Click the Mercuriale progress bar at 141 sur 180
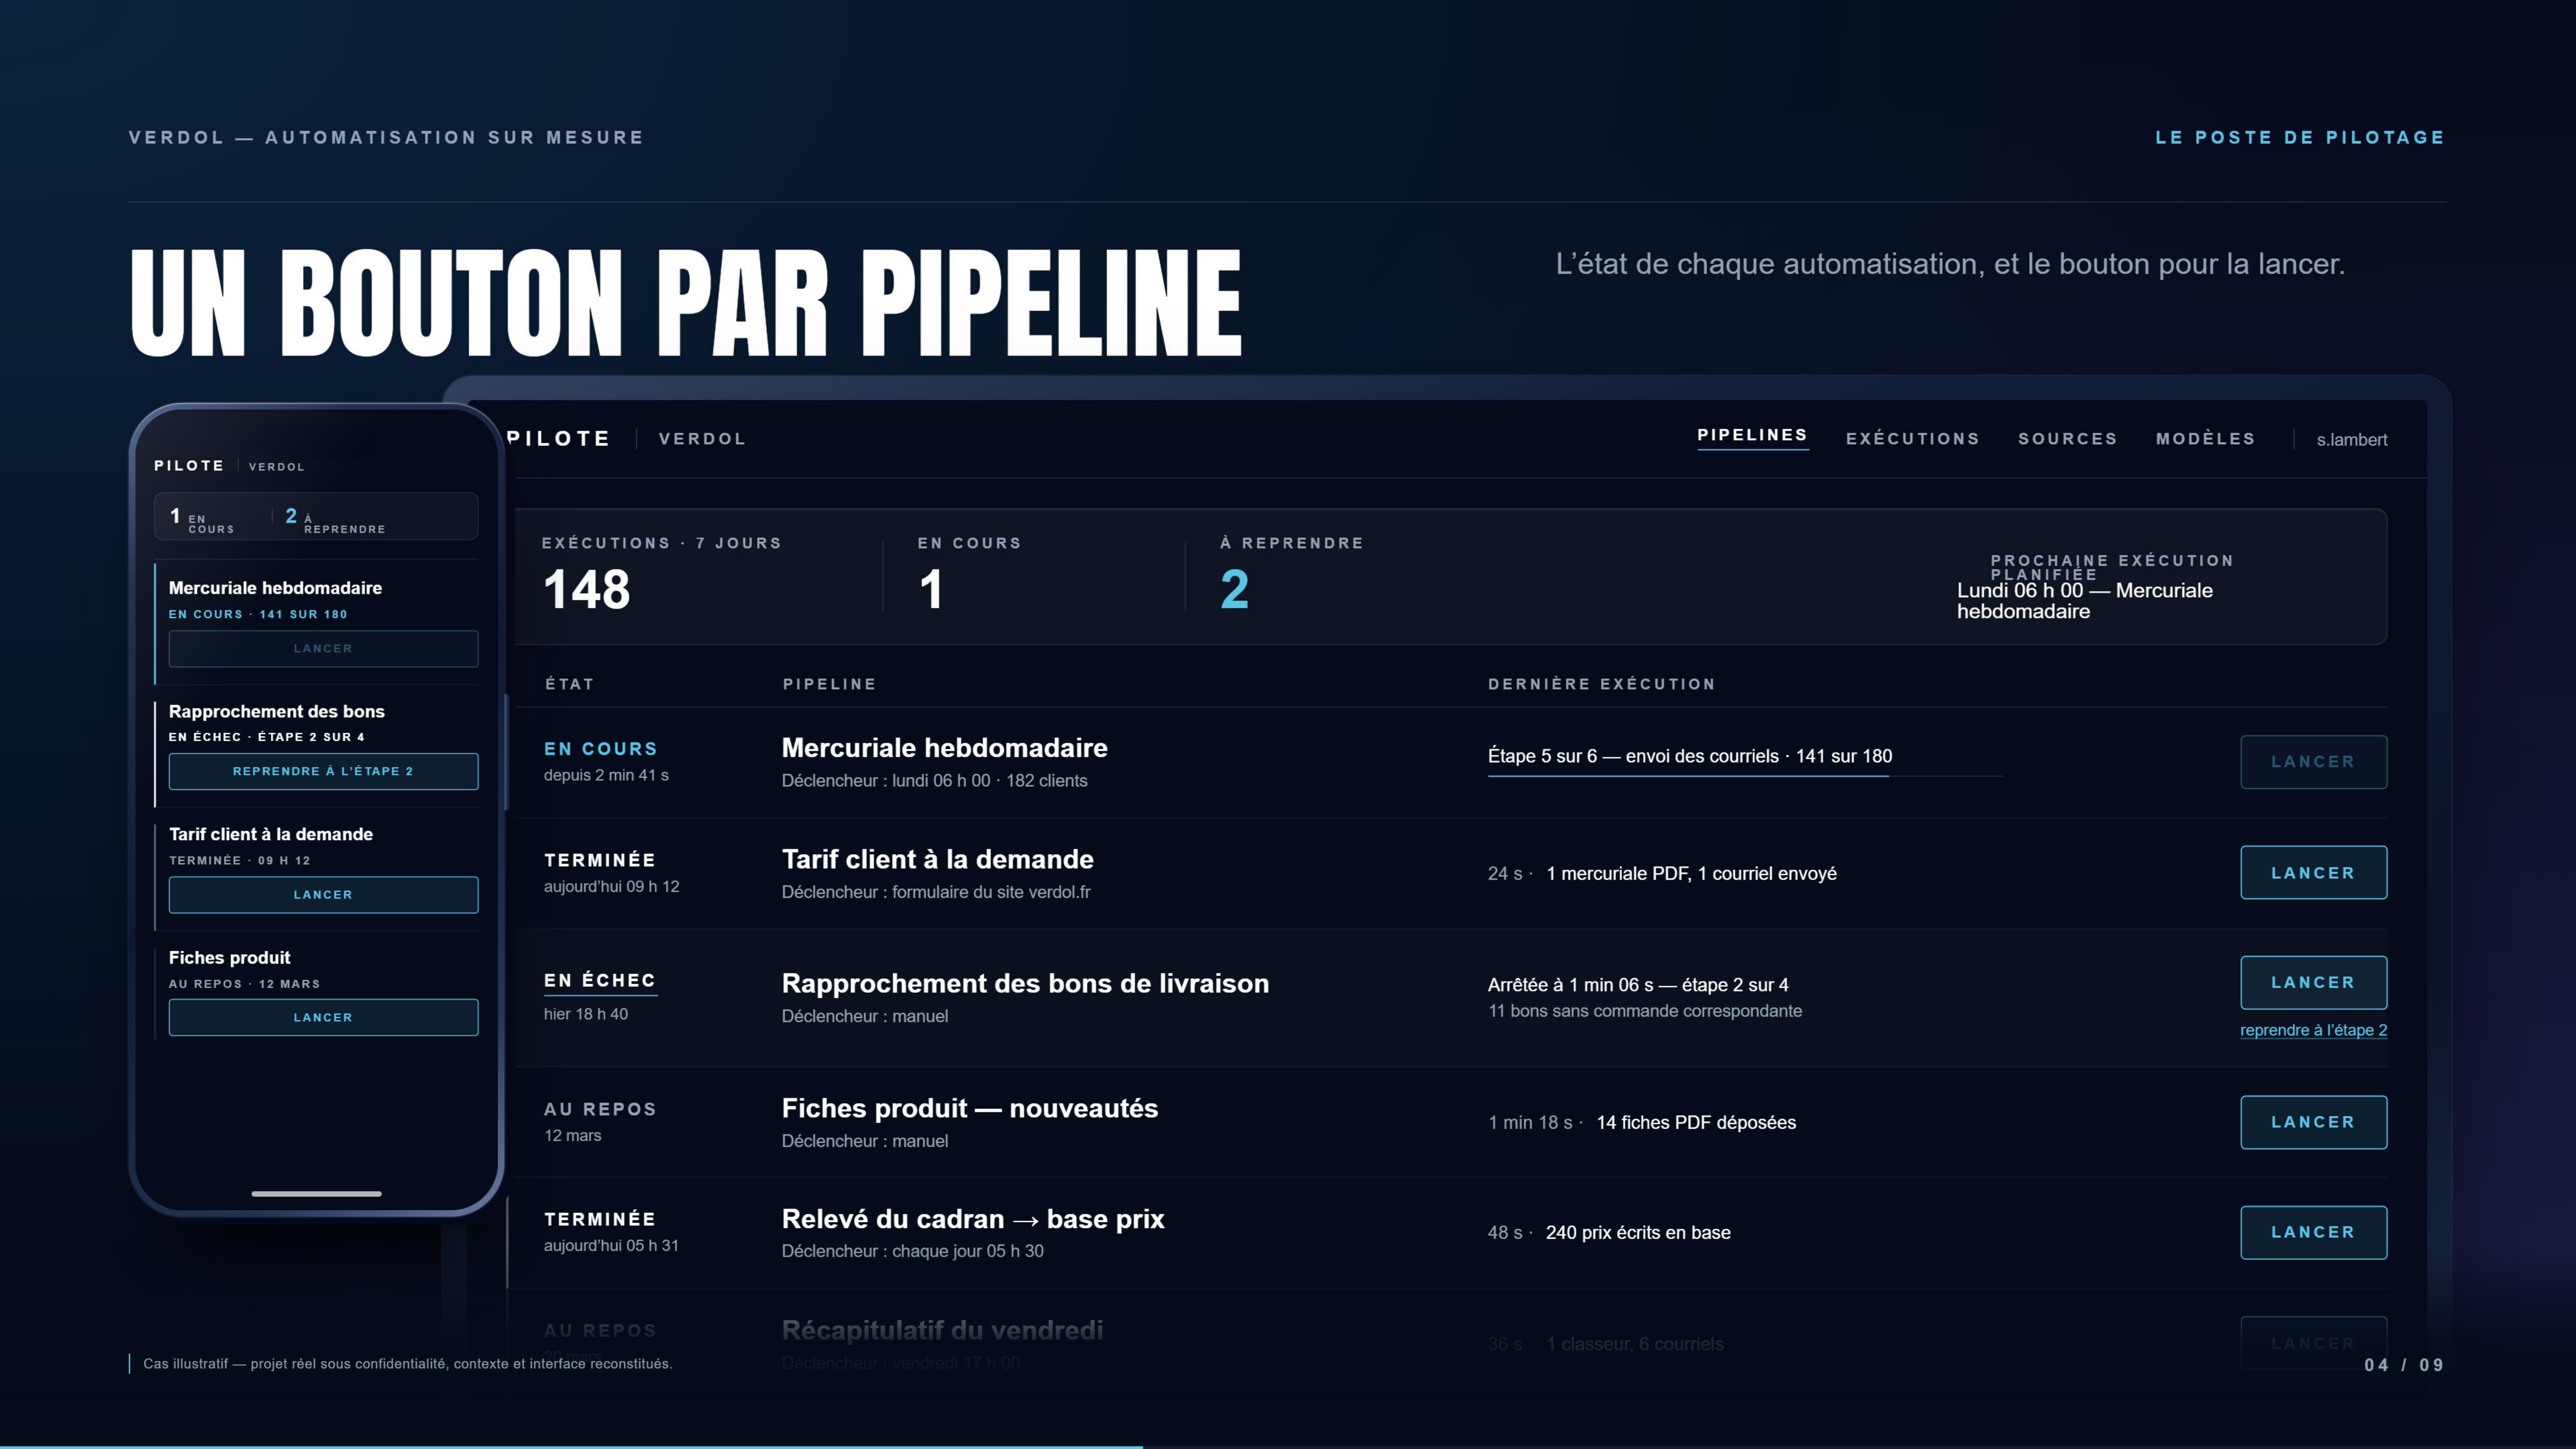Image resolution: width=2576 pixels, height=1449 pixels. (x=1745, y=775)
